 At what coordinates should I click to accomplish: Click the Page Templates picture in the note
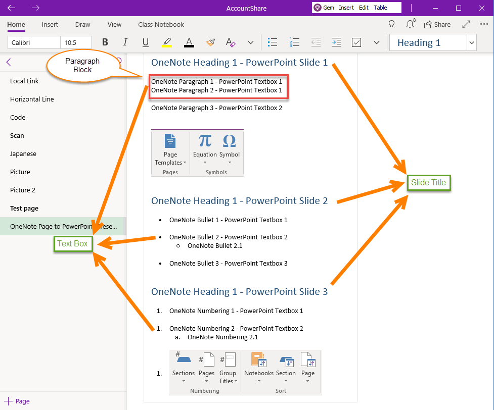point(198,152)
